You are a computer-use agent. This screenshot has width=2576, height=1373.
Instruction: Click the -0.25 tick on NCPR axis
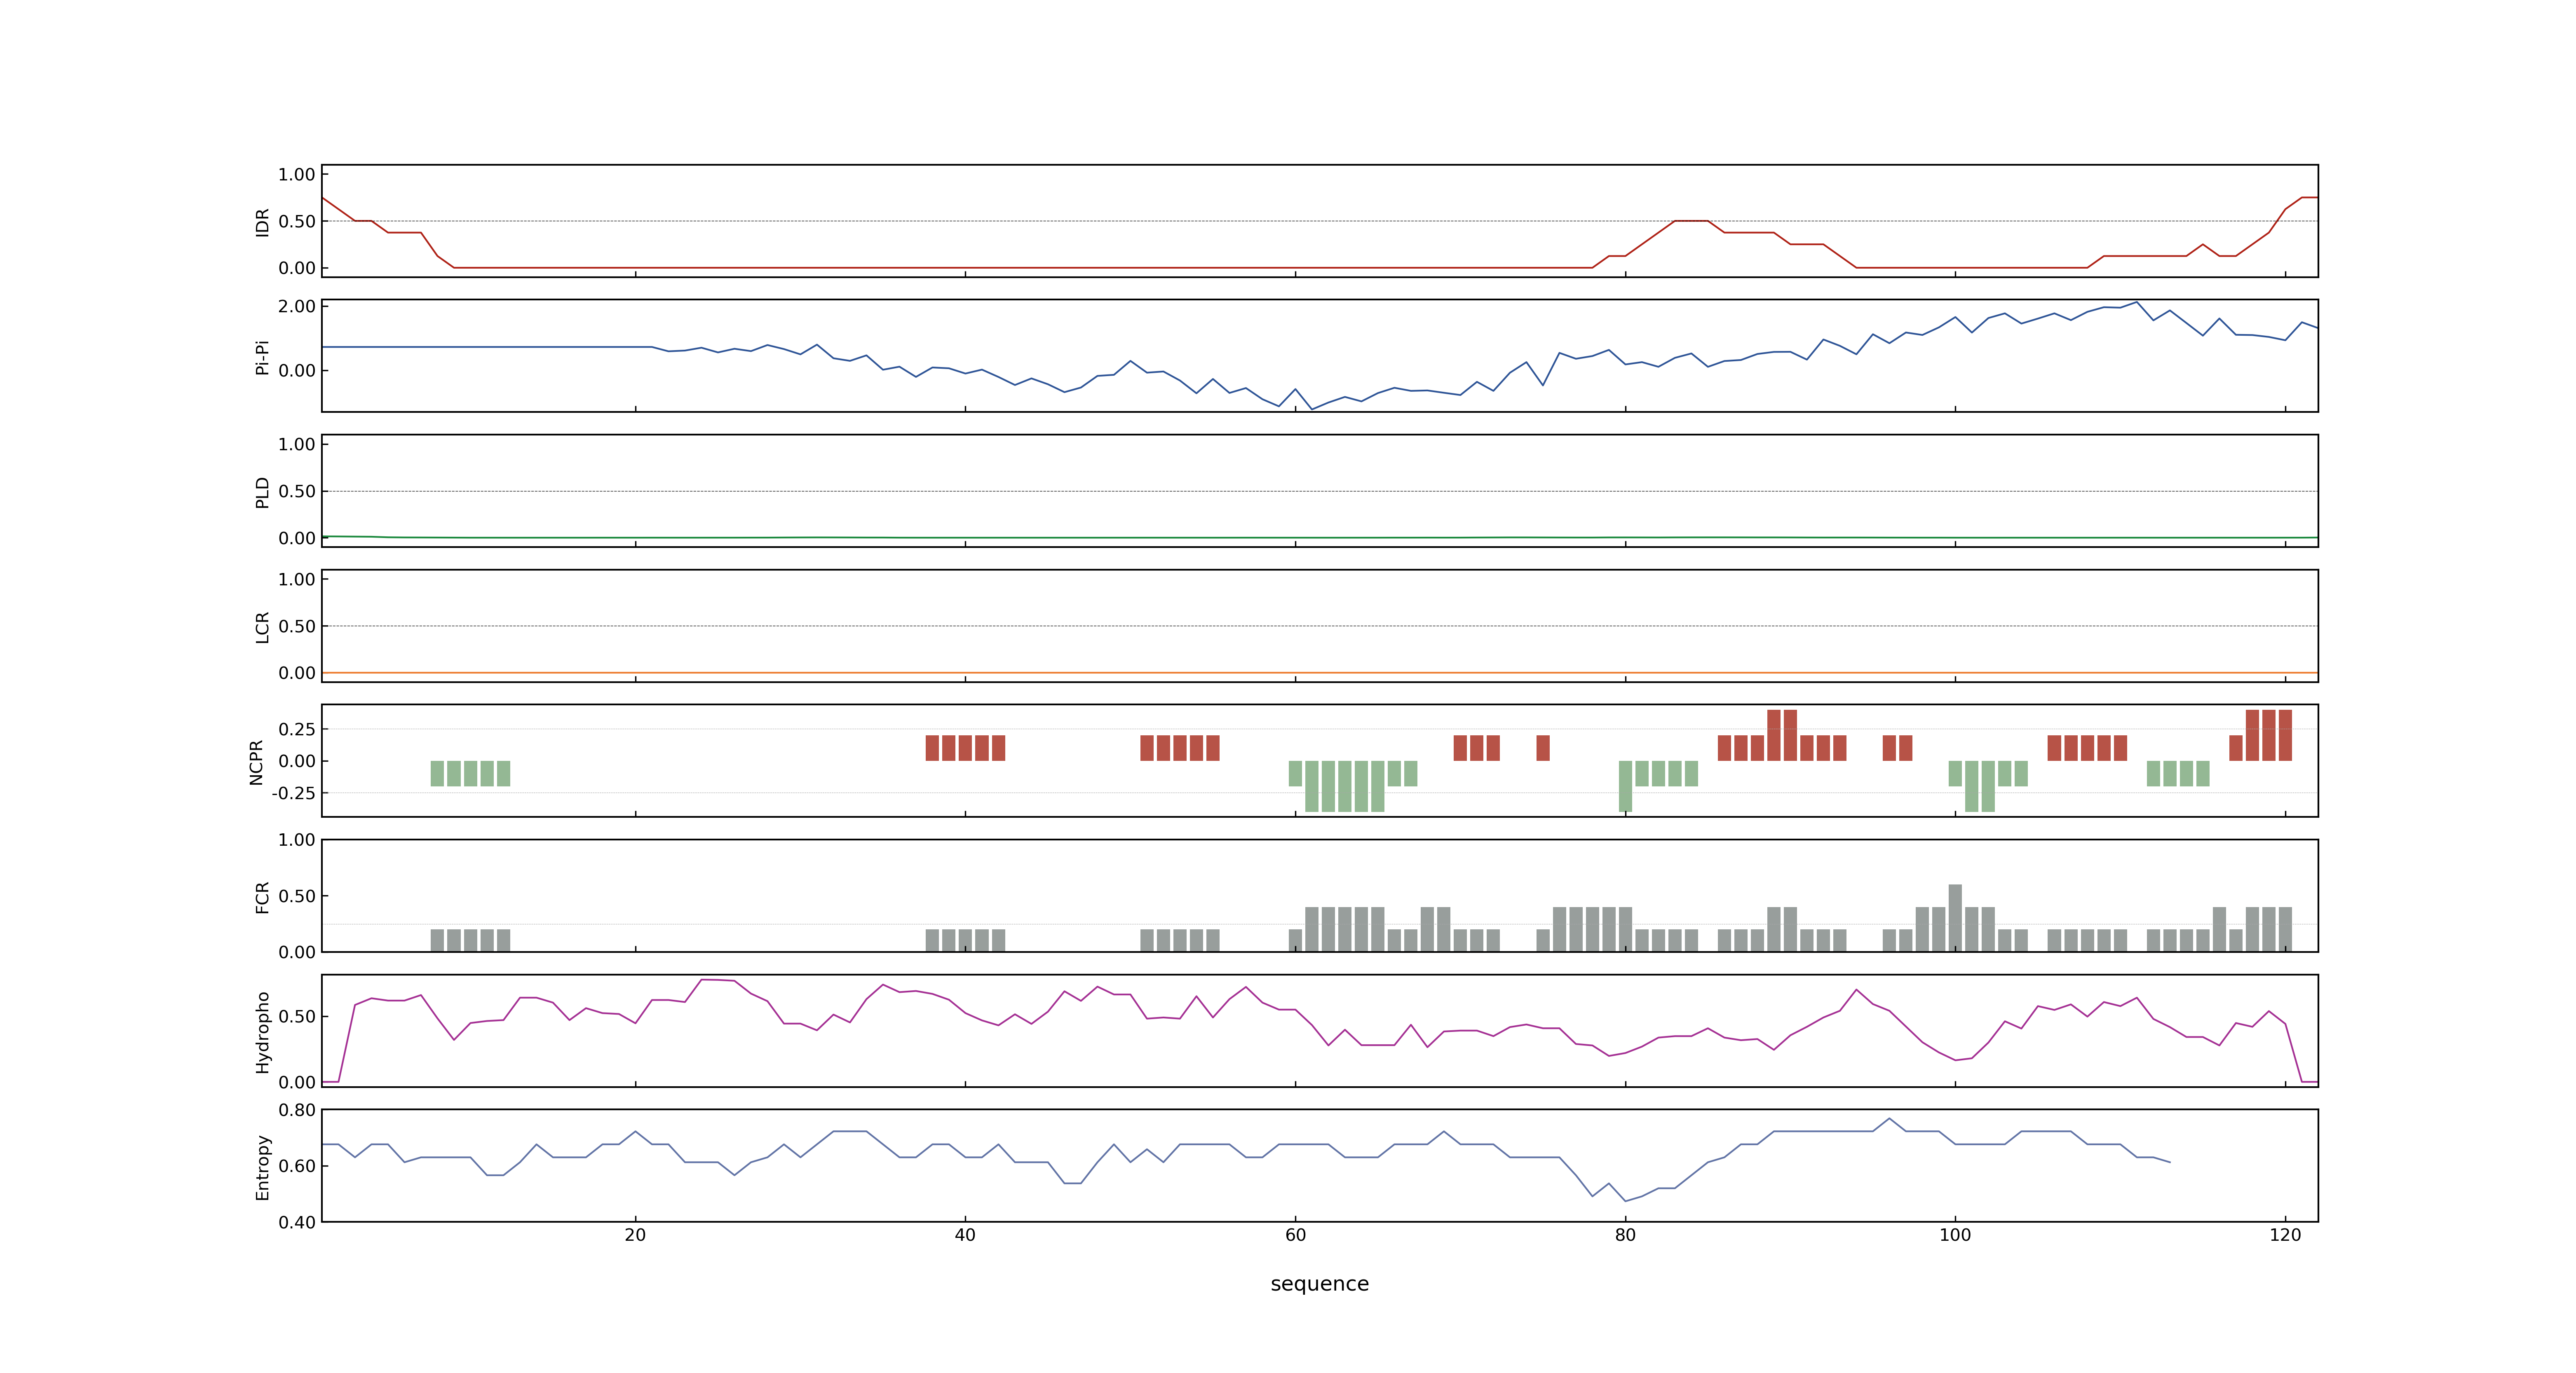coord(293,793)
